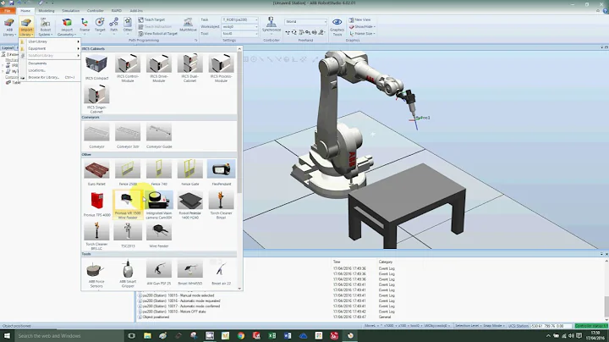Choose the Conveyor Guide equipment item
The height and width of the screenshot is (342, 609).
click(159, 135)
